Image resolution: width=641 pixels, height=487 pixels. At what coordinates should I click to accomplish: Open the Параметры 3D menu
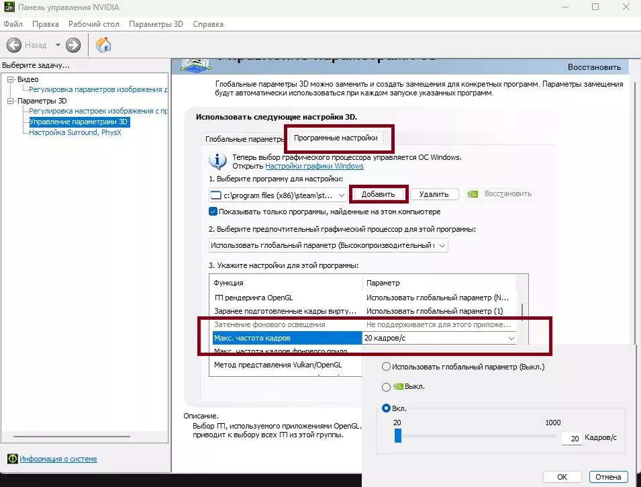click(x=156, y=24)
